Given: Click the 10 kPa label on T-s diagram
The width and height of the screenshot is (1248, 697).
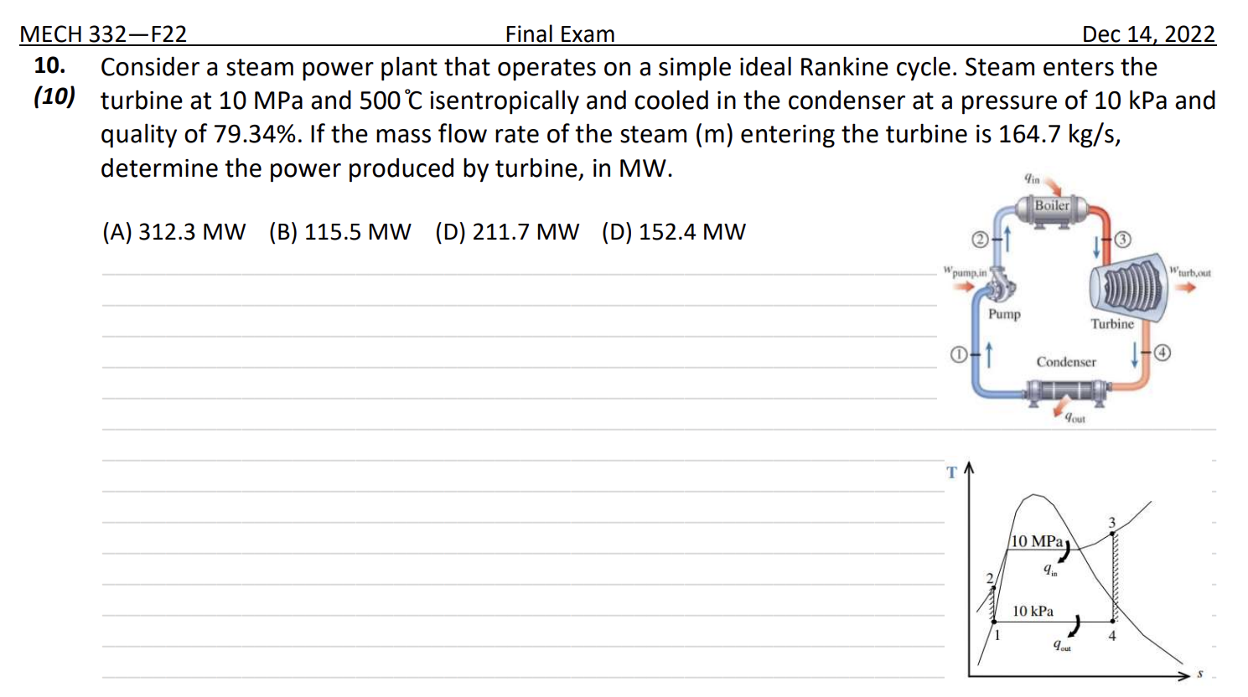Looking at the screenshot, I should (1033, 612).
